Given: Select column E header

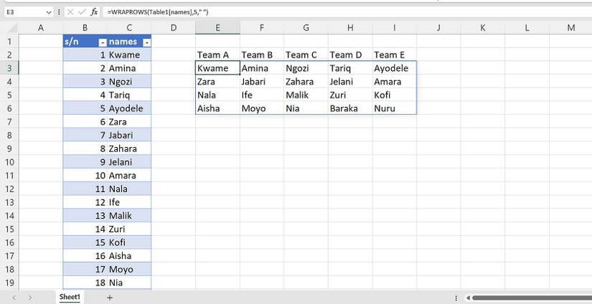Looking at the screenshot, I should (x=217, y=28).
